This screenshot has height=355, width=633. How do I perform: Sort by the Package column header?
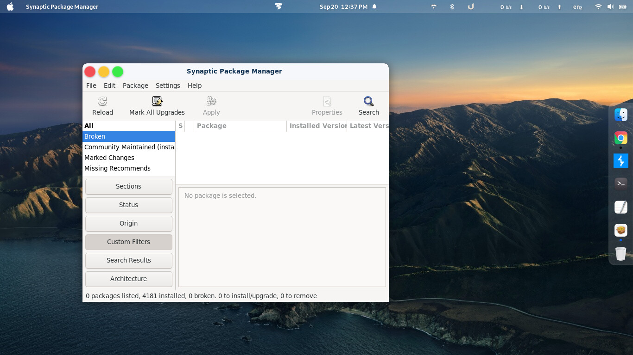tap(240, 126)
